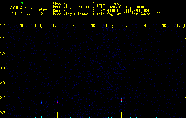Click the 1.0 kHz frequency axis label
This screenshot has width=186, height=118.
pos(3,53)
